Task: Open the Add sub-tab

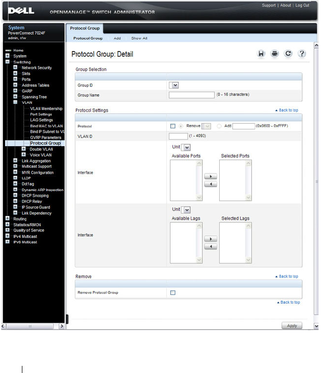Action: [x=117, y=38]
